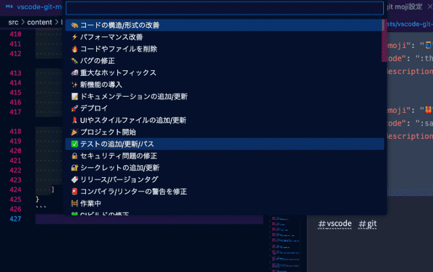Screen dimensions: 433x272
Task: Choose 重大なホットフィックス from the list
Action: click(224, 73)
